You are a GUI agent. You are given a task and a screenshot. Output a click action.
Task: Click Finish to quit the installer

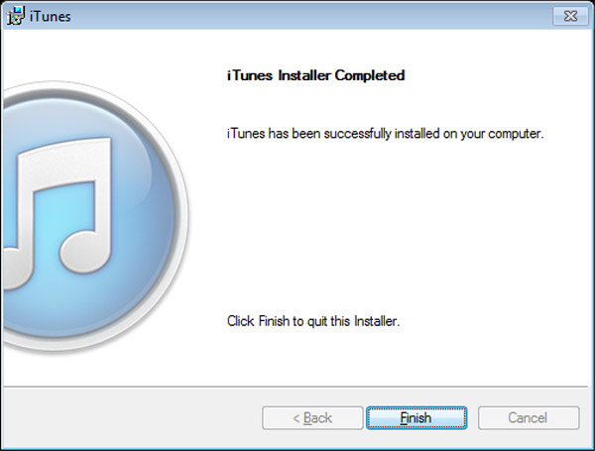pos(416,417)
